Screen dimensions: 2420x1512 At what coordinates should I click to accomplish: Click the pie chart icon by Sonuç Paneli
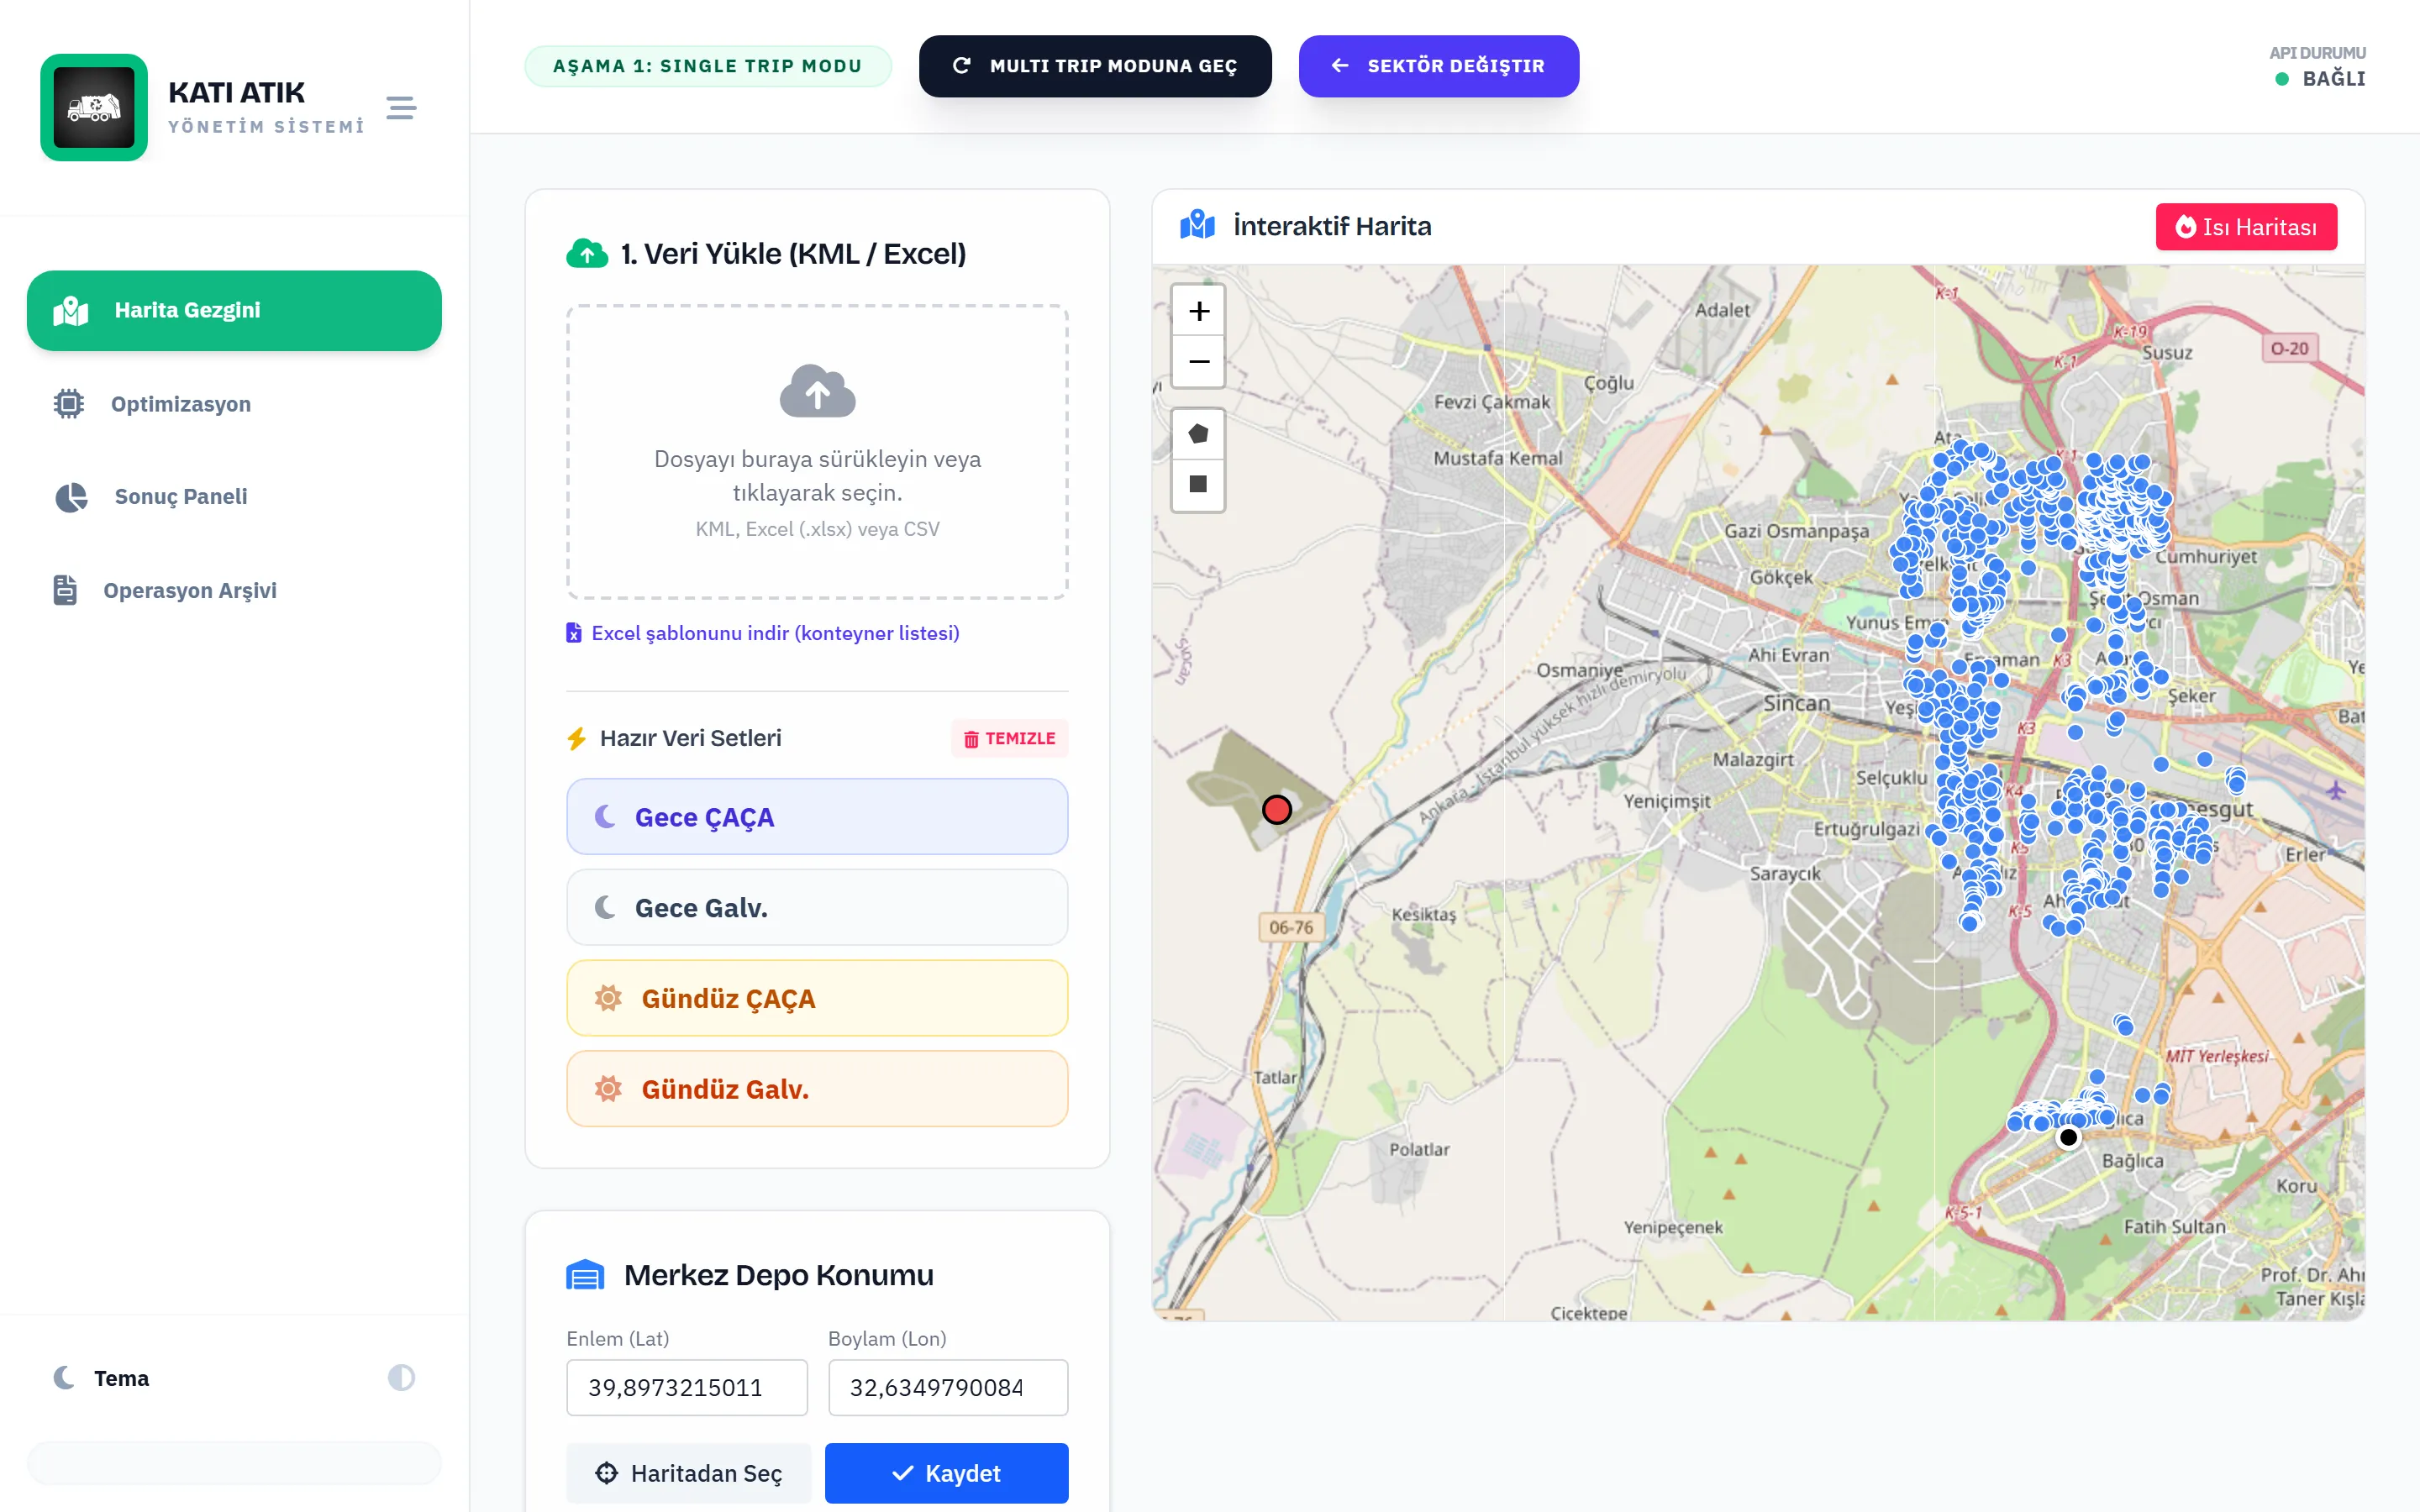[x=71, y=497]
